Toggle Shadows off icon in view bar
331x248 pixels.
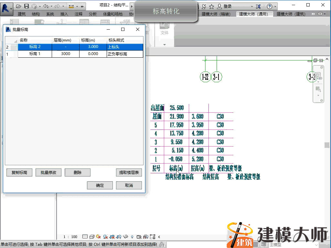[x=106, y=237]
